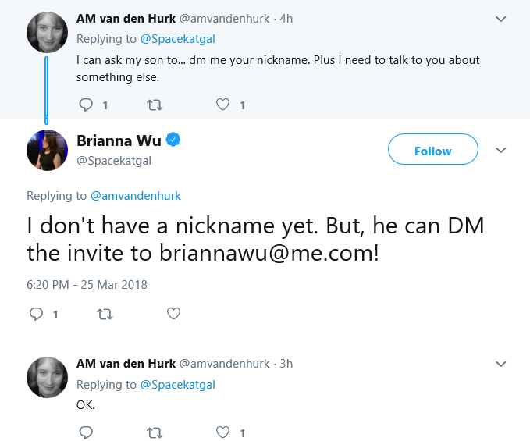Like the tweet about asking my son
Viewport: 530px width, 441px height.
[222, 105]
